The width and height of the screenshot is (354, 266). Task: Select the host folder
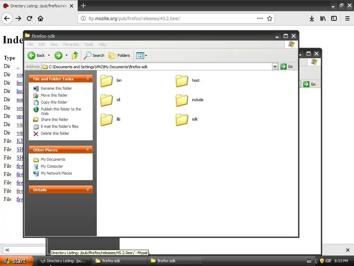188,80
